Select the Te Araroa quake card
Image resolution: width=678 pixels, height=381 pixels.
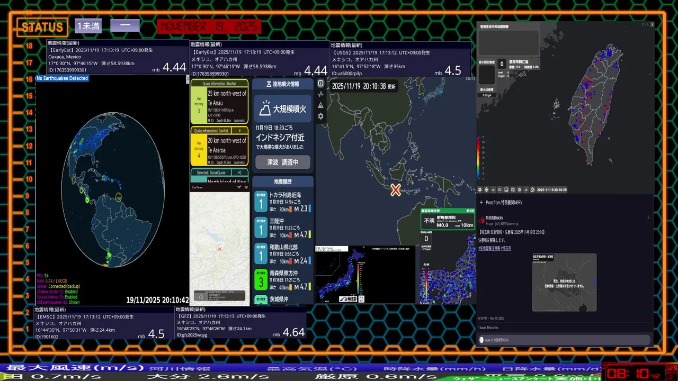219,146
